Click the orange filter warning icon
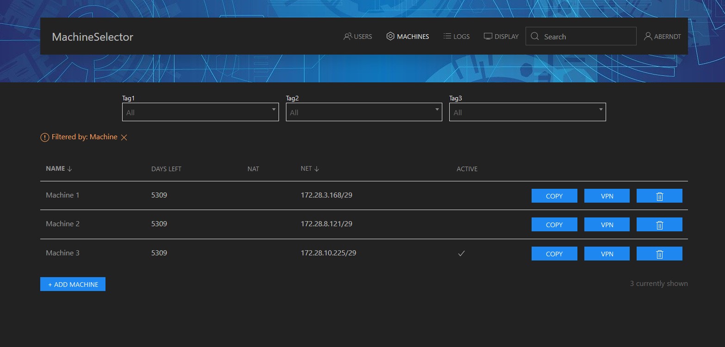The image size is (725, 347). tap(44, 137)
